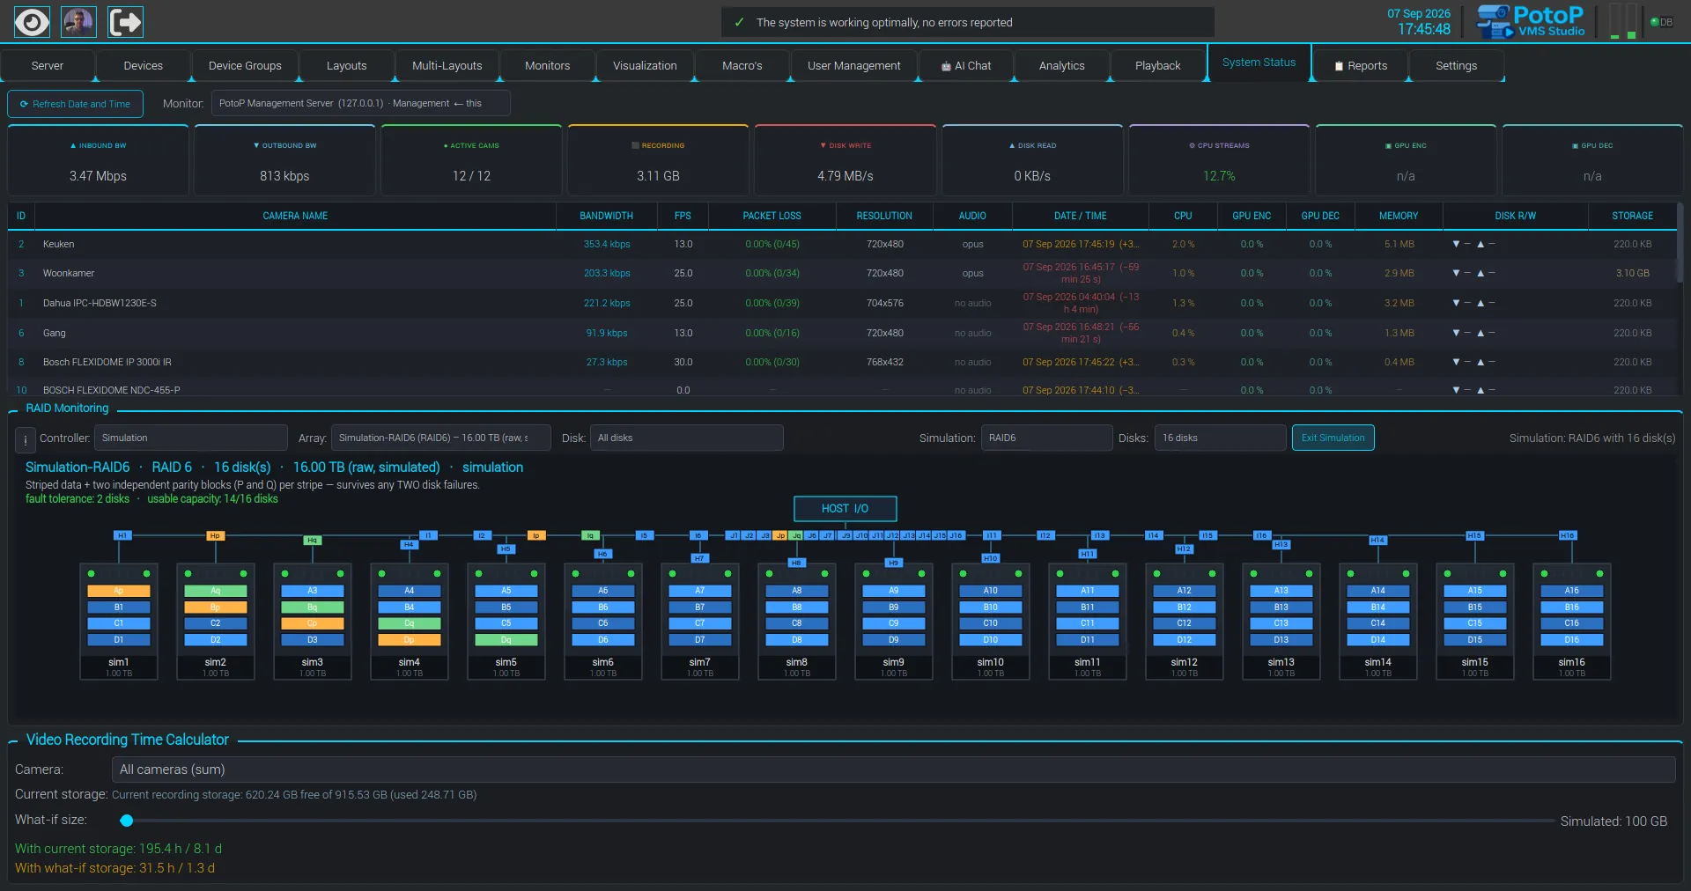
Task: Open the Monitor server dropdown
Action: [360, 103]
